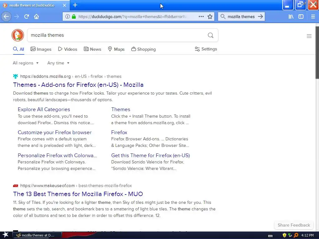Open DuckDuckGo side menu icon
This screenshot has height=239, width=319.
tap(309, 36)
